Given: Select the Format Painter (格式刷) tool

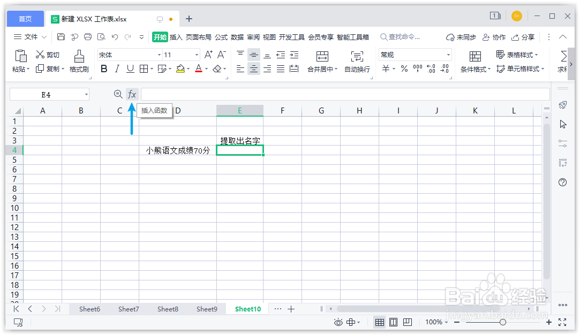Looking at the screenshot, I should point(79,60).
